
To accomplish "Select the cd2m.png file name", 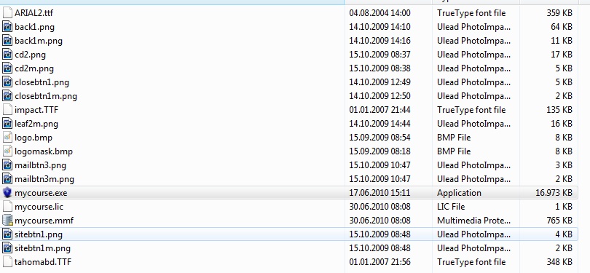I will pyautogui.click(x=34, y=68).
